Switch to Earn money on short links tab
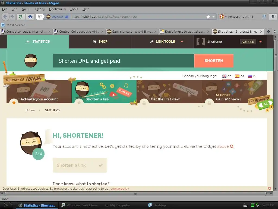278x209 pixels. (x=132, y=32)
